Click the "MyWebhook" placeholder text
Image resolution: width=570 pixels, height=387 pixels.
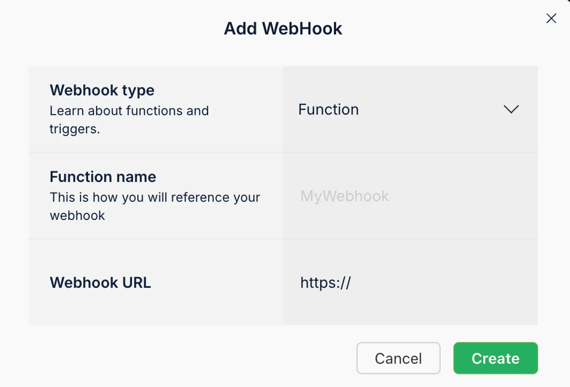(x=345, y=196)
